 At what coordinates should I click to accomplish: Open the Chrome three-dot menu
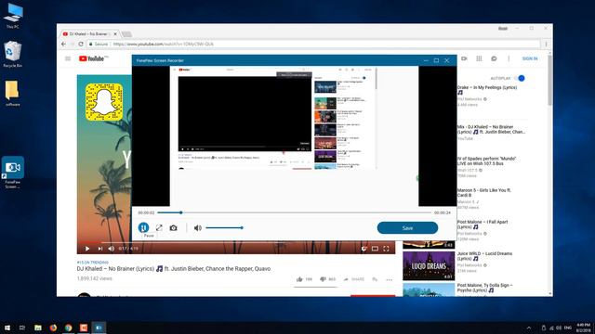(x=546, y=44)
